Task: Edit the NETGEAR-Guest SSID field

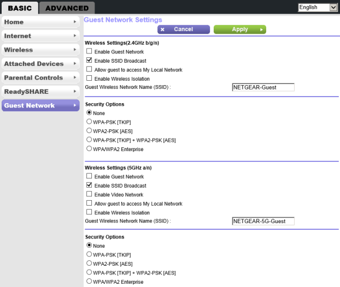Action: point(263,87)
